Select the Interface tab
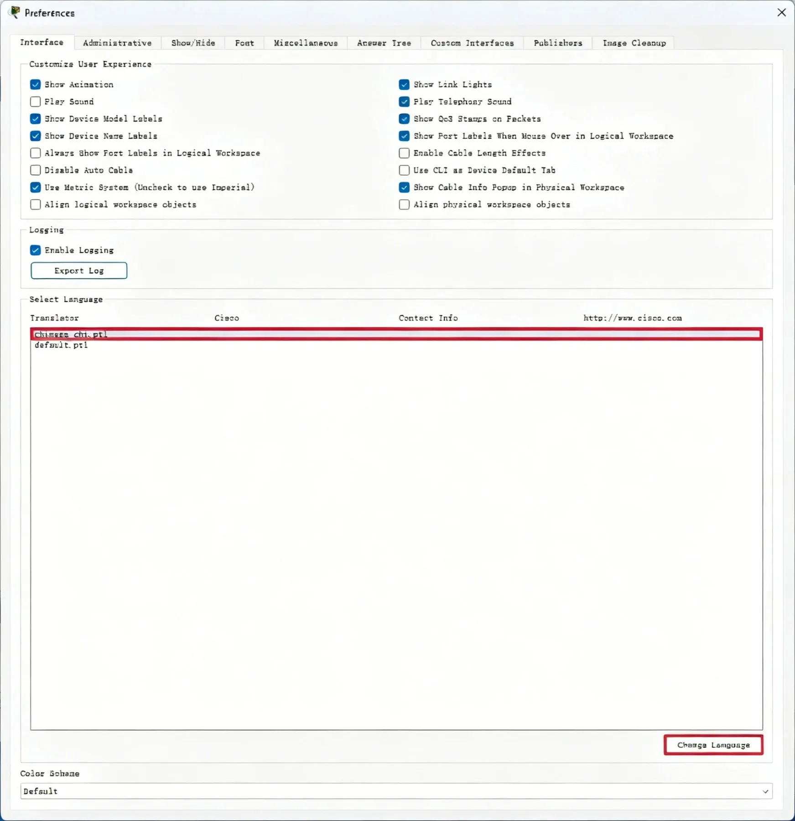Viewport: 795px width, 821px height. [x=42, y=42]
